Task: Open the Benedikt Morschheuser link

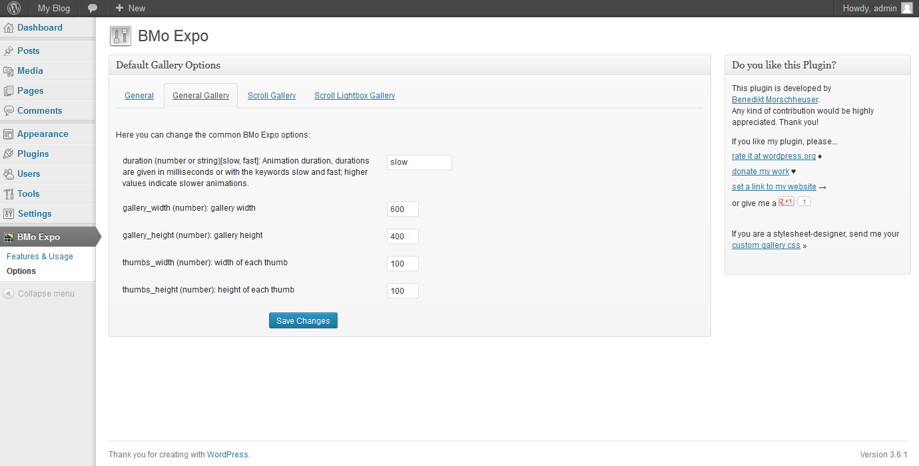Action: (774, 100)
